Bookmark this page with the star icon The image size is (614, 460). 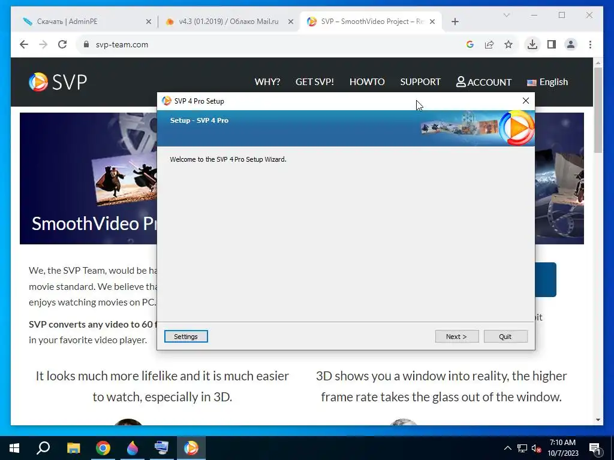(x=508, y=44)
